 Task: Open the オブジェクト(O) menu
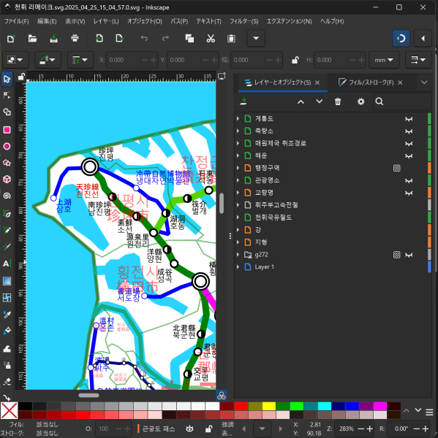pyautogui.click(x=145, y=21)
